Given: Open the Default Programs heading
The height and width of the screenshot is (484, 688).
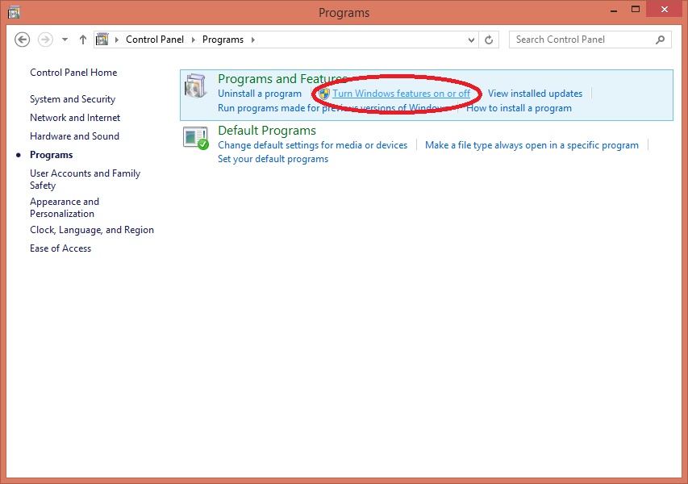Looking at the screenshot, I should 267,131.
